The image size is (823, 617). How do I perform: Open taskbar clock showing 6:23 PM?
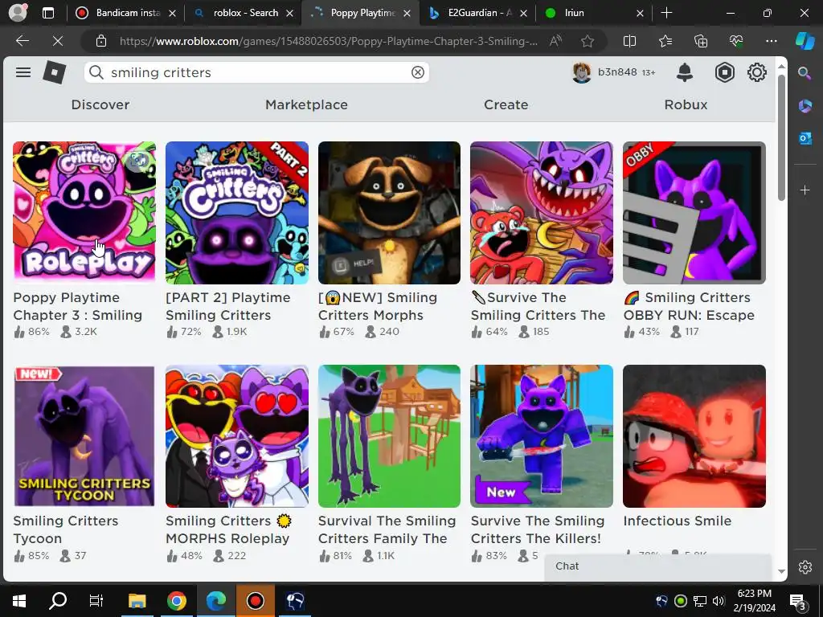(x=754, y=601)
